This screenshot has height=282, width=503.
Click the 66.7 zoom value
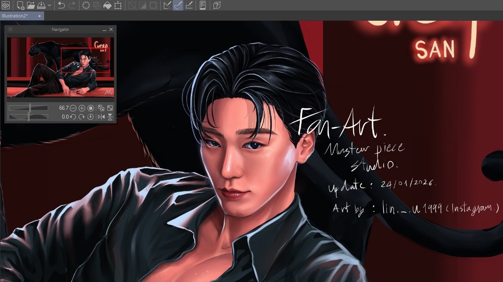(x=64, y=108)
